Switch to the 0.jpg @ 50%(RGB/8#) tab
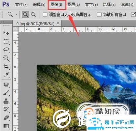The width and height of the screenshot is (136, 131). pos(35,23)
